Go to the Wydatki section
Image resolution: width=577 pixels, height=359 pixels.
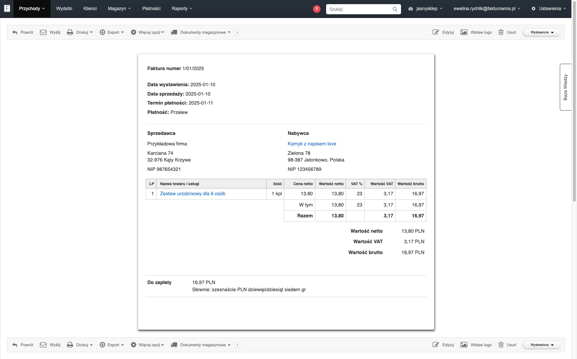pos(64,9)
